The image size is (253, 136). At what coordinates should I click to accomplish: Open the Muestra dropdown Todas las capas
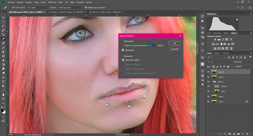(70, 8)
